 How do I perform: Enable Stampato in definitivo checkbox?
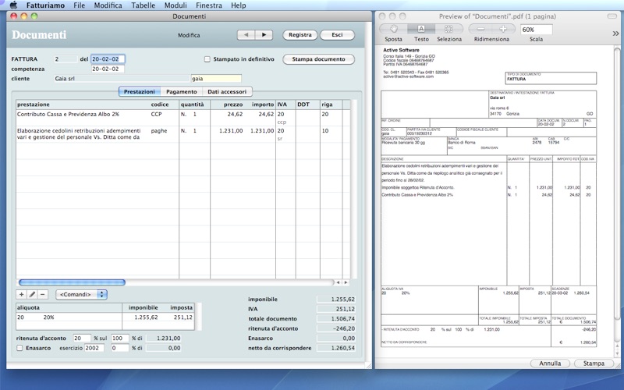(x=207, y=59)
